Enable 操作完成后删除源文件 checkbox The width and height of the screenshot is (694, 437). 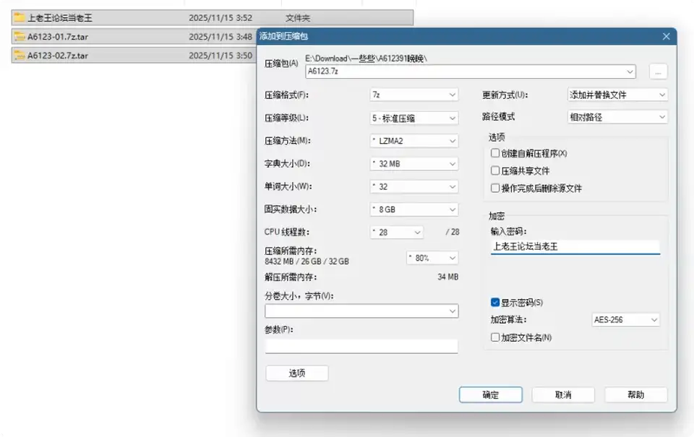click(495, 188)
